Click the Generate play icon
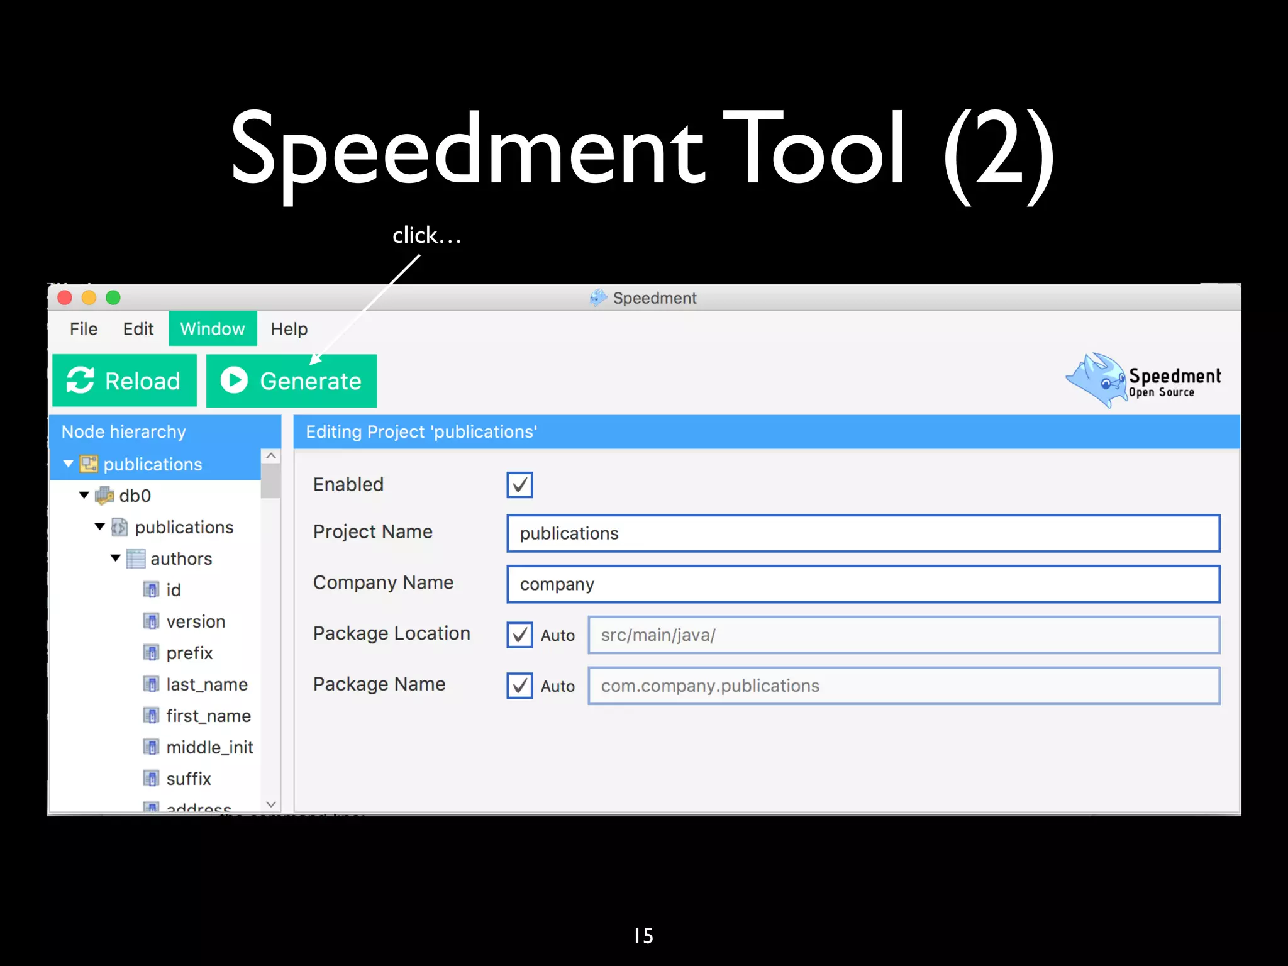This screenshot has height=966, width=1288. [234, 380]
